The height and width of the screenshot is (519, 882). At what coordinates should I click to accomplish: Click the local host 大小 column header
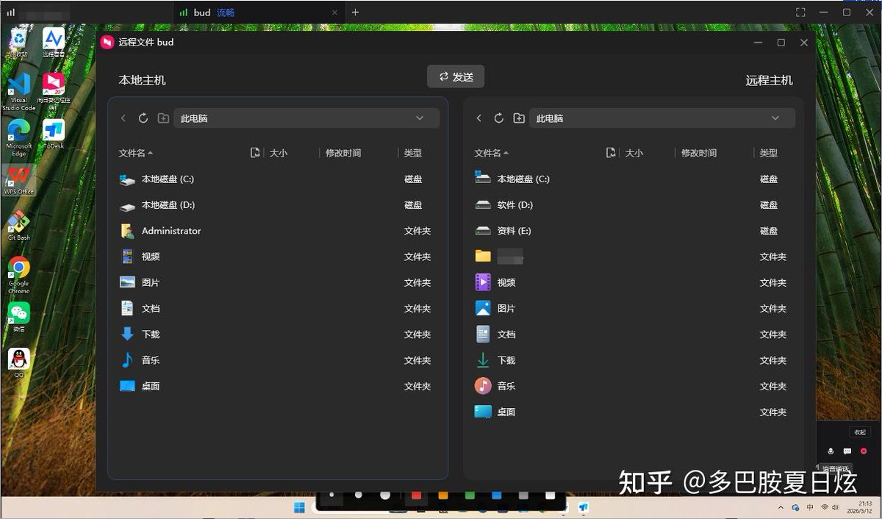[x=279, y=153]
